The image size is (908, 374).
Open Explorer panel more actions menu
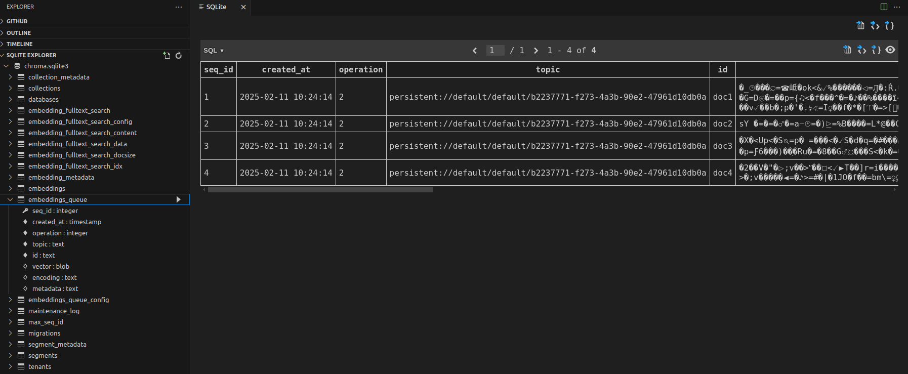[x=178, y=7]
